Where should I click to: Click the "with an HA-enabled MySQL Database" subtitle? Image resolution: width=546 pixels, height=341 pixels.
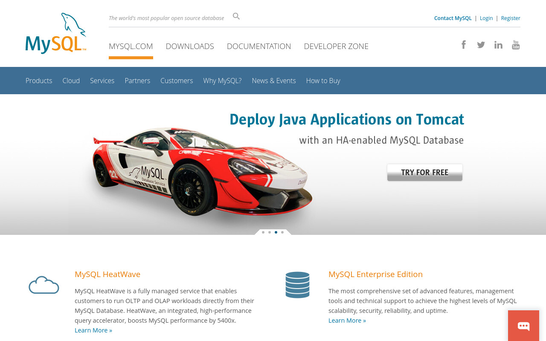tap(381, 140)
